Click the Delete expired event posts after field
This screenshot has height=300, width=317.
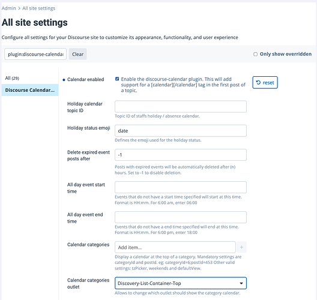(x=181, y=155)
